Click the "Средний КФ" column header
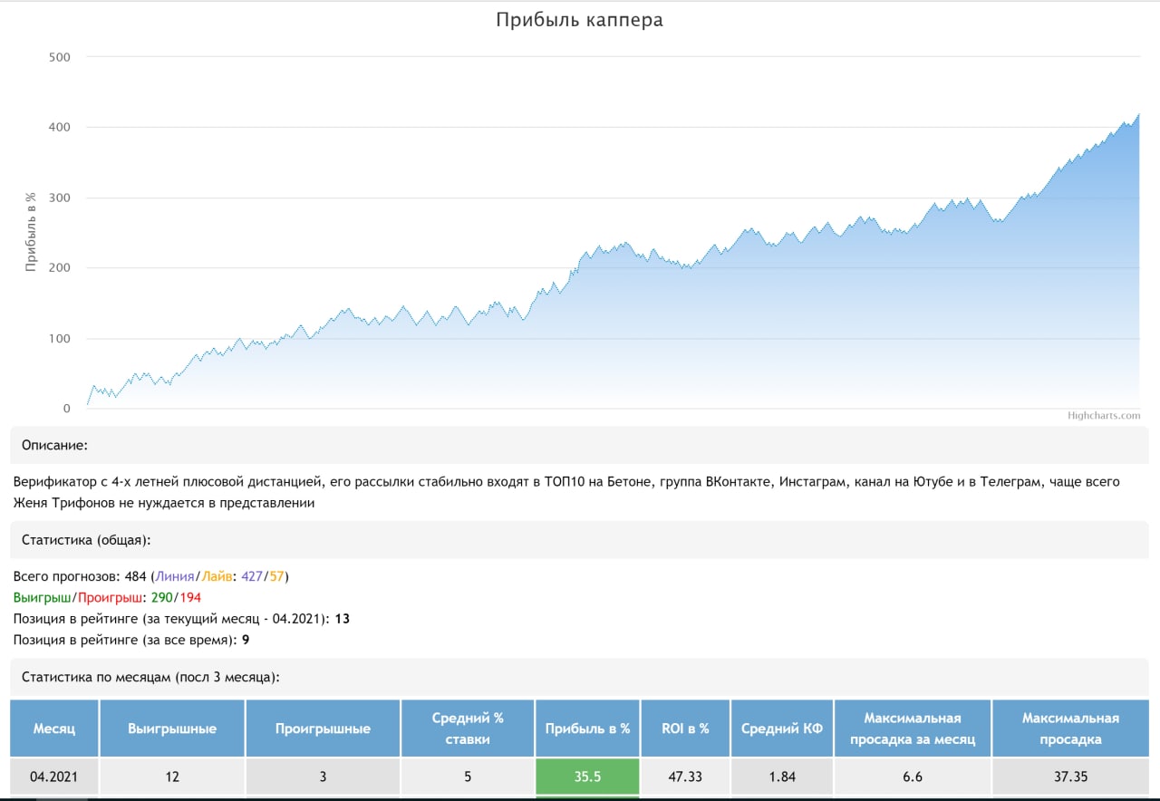Viewport: 1160px width, 801px height. click(x=782, y=729)
